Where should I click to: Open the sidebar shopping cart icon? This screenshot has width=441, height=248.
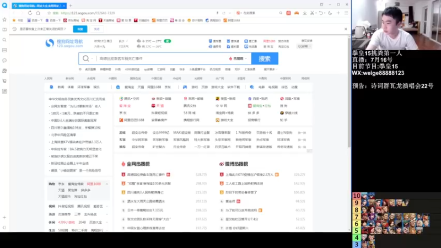(4, 81)
